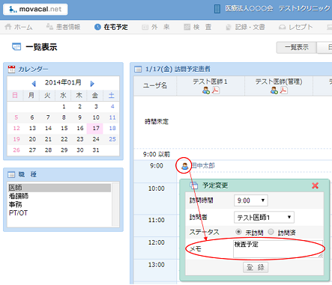Click the clinic building icon
Viewport: 332px width, 285px height.
[217, 9]
